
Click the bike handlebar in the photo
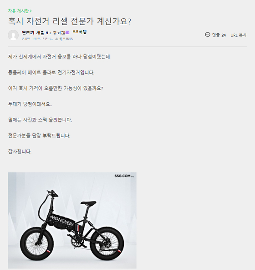tap(52, 193)
